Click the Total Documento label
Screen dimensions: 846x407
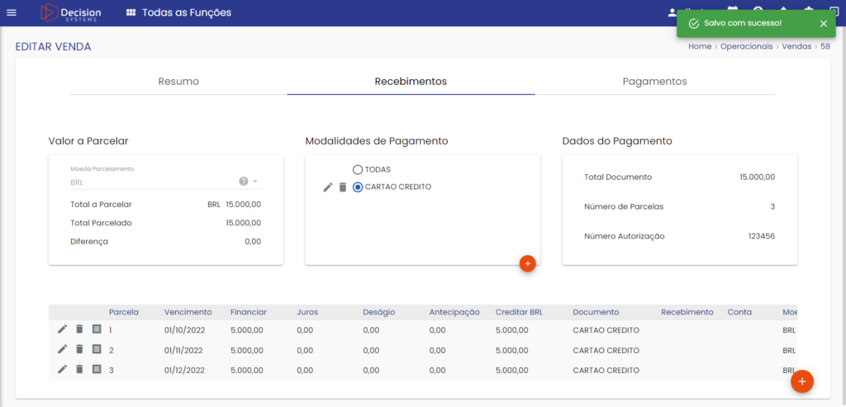pyautogui.click(x=618, y=177)
